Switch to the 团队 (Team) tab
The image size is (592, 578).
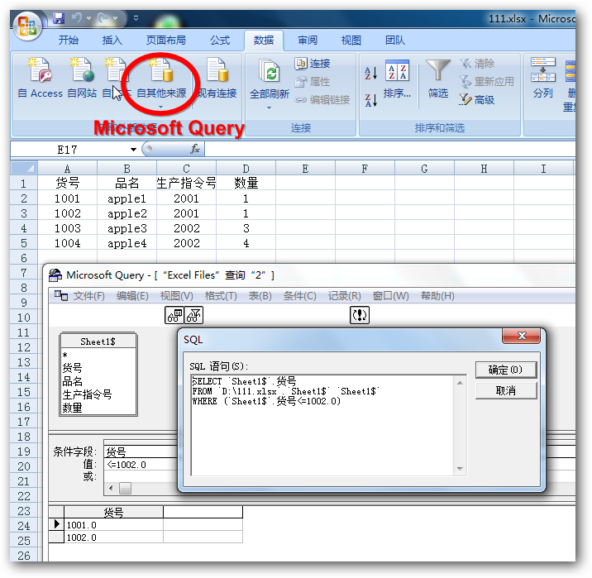coord(395,40)
